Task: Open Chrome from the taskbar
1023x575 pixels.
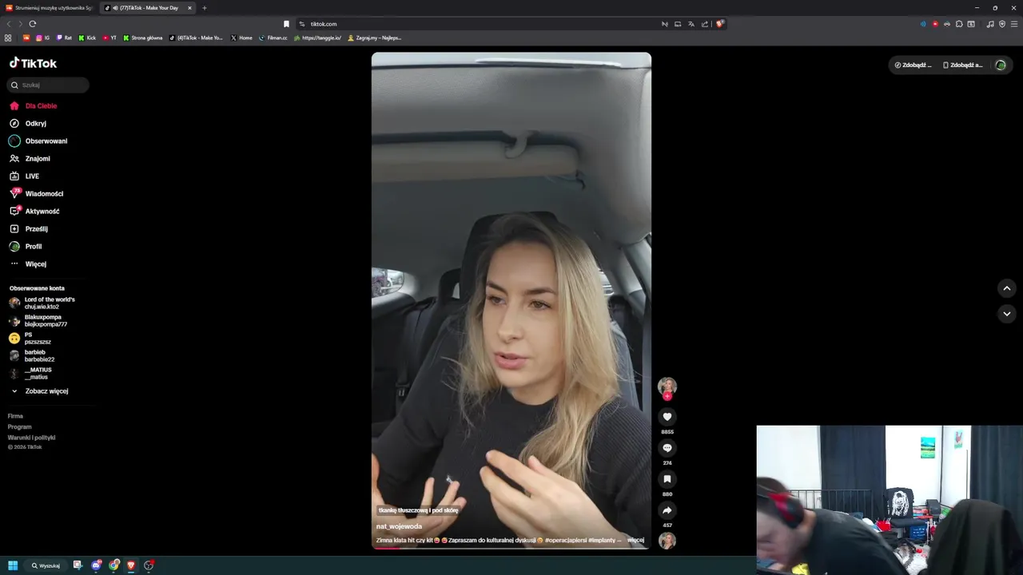Action: pyautogui.click(x=114, y=565)
